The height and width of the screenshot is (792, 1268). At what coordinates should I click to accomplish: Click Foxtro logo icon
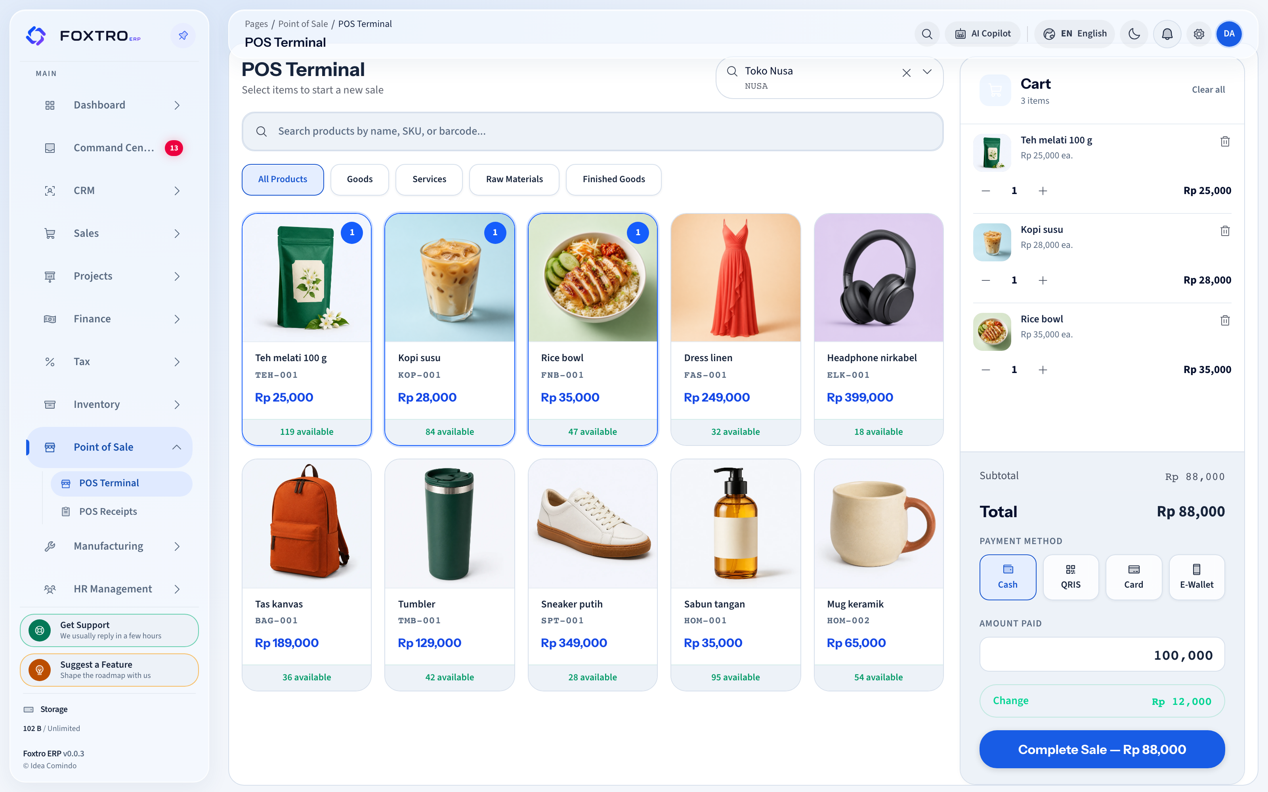[36, 36]
